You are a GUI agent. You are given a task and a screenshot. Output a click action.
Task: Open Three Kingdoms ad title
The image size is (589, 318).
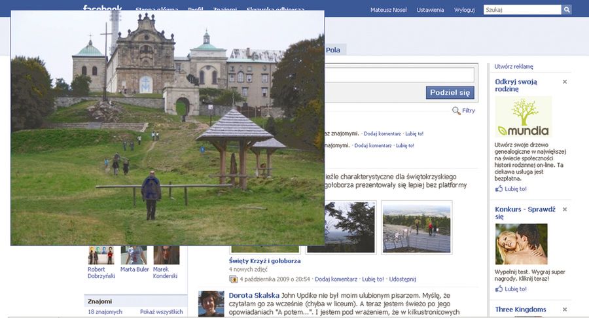point(520,309)
